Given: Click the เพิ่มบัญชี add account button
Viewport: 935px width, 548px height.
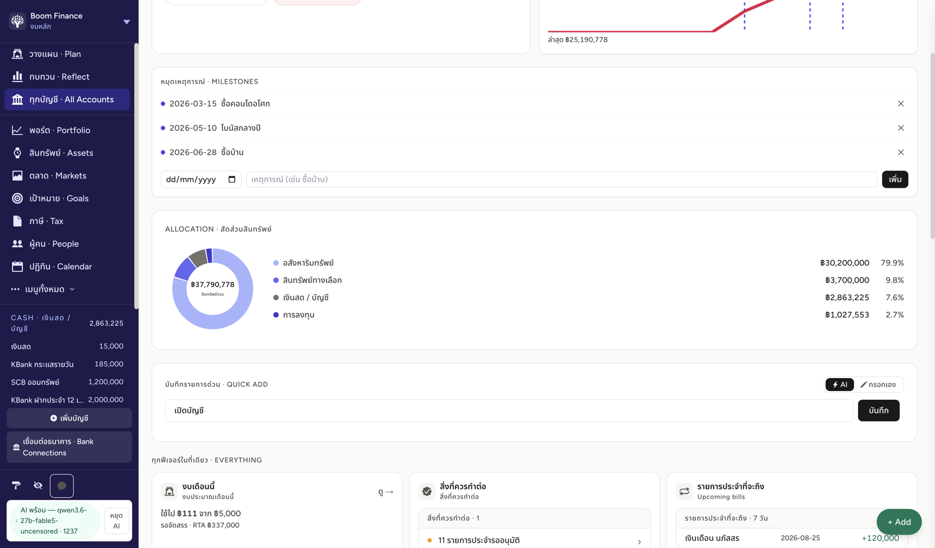Looking at the screenshot, I should 69,418.
